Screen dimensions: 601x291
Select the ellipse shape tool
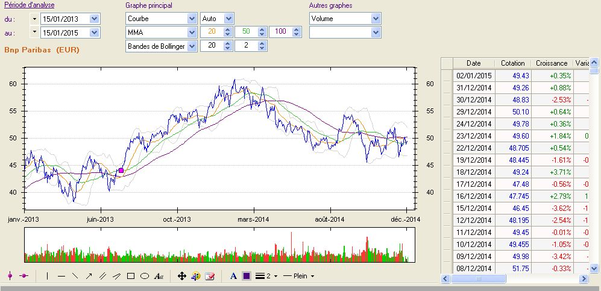145,276
